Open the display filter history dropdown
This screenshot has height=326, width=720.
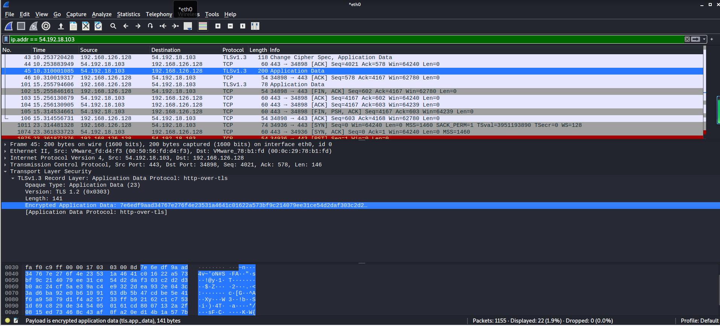pyautogui.click(x=704, y=39)
